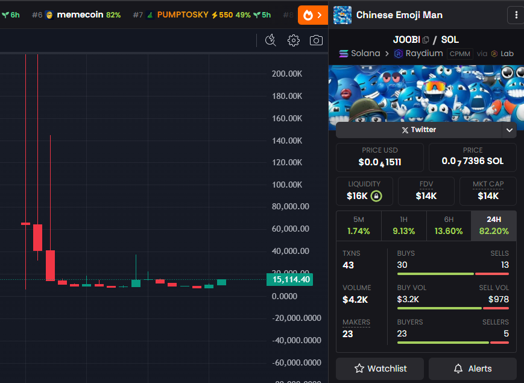Click the SELLERS count 5

click(507, 334)
